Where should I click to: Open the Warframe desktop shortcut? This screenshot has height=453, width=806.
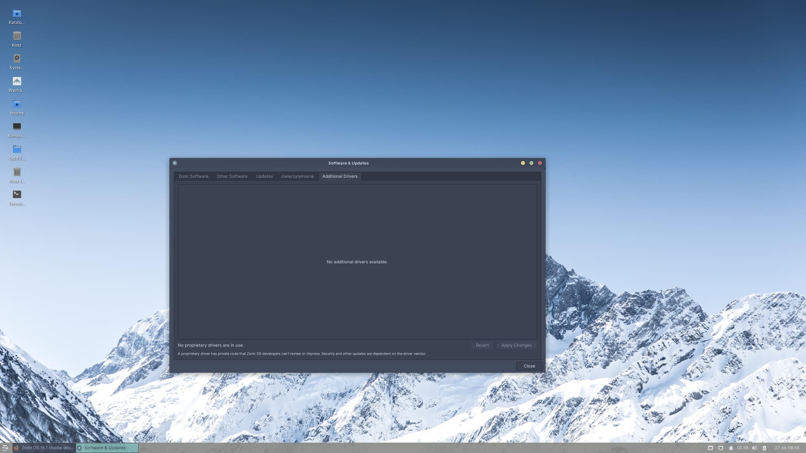coord(17,81)
